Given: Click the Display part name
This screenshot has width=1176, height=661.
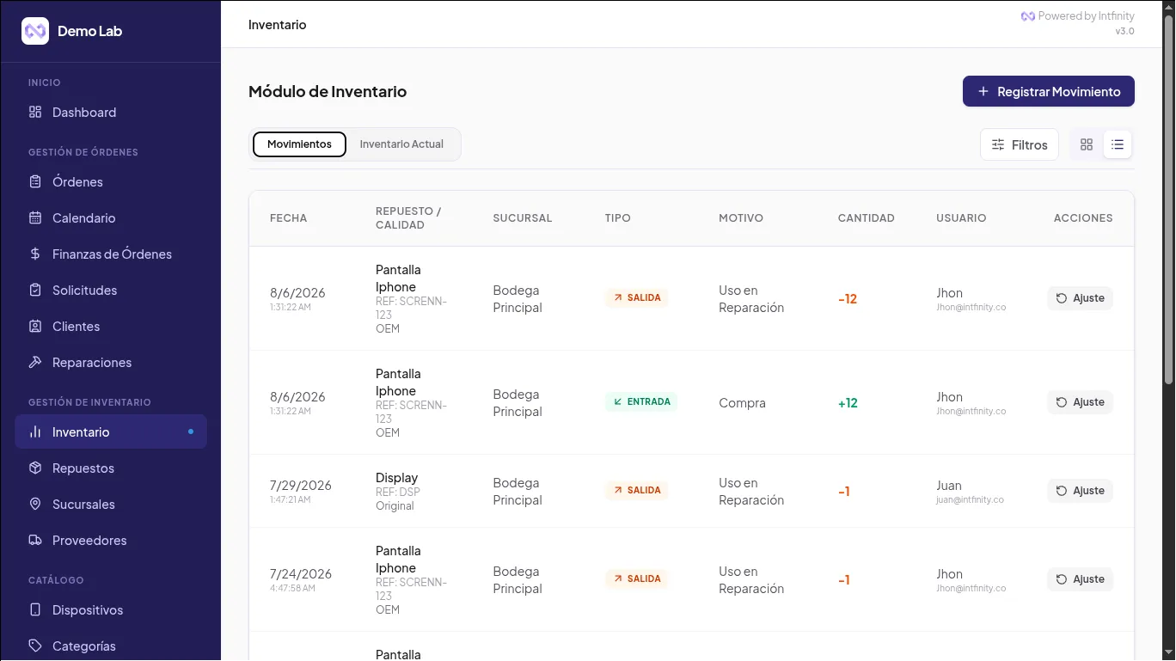Looking at the screenshot, I should click(397, 478).
